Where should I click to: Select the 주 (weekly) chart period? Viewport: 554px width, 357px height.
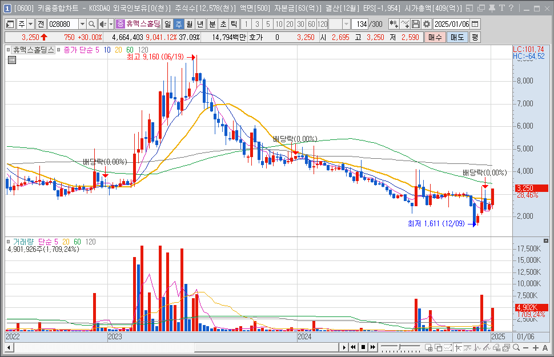point(179,24)
